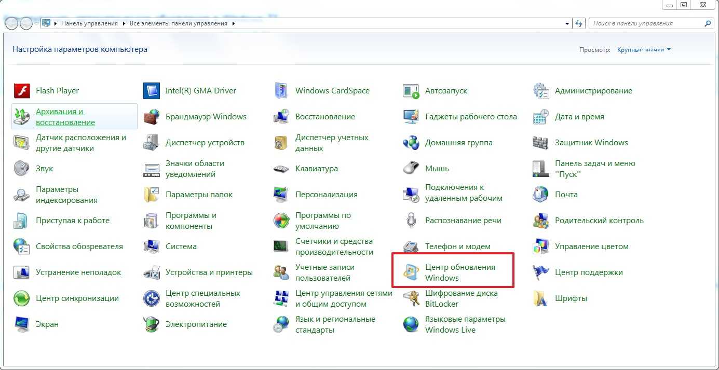Click the Шрифты fonts folder icon
The image size is (719, 370).
[x=540, y=298]
